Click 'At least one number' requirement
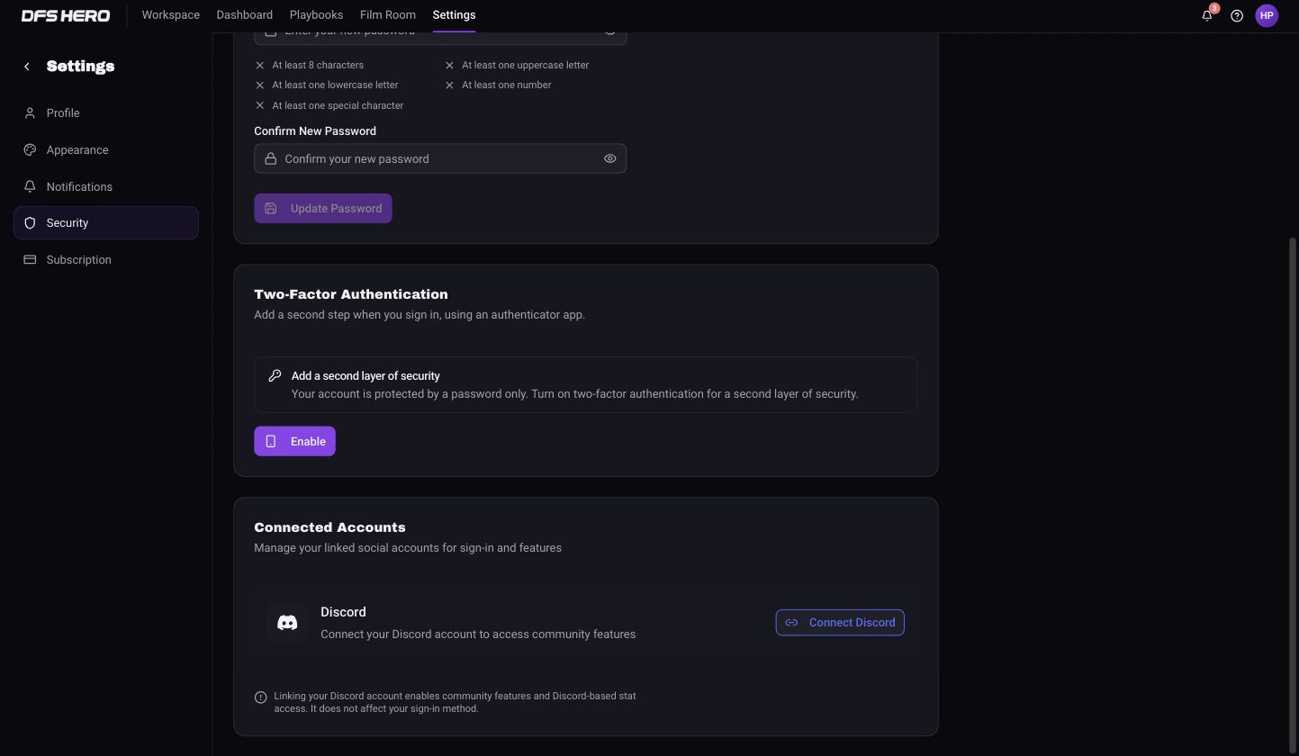 coord(507,85)
